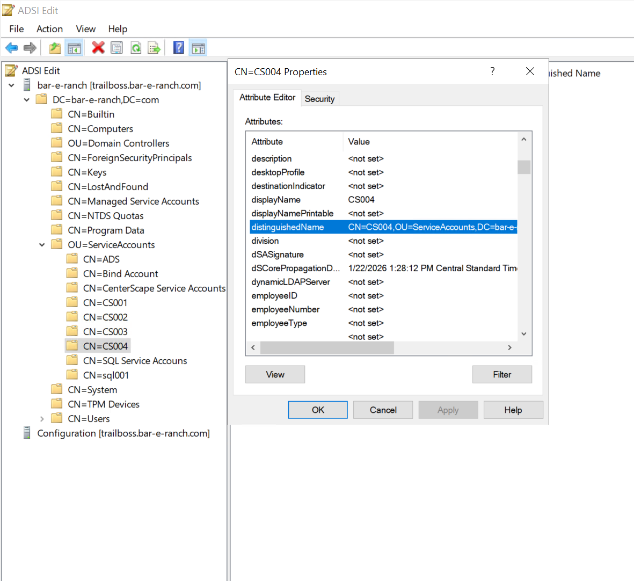
Task: Click the red Delete X icon
Action: coord(98,48)
